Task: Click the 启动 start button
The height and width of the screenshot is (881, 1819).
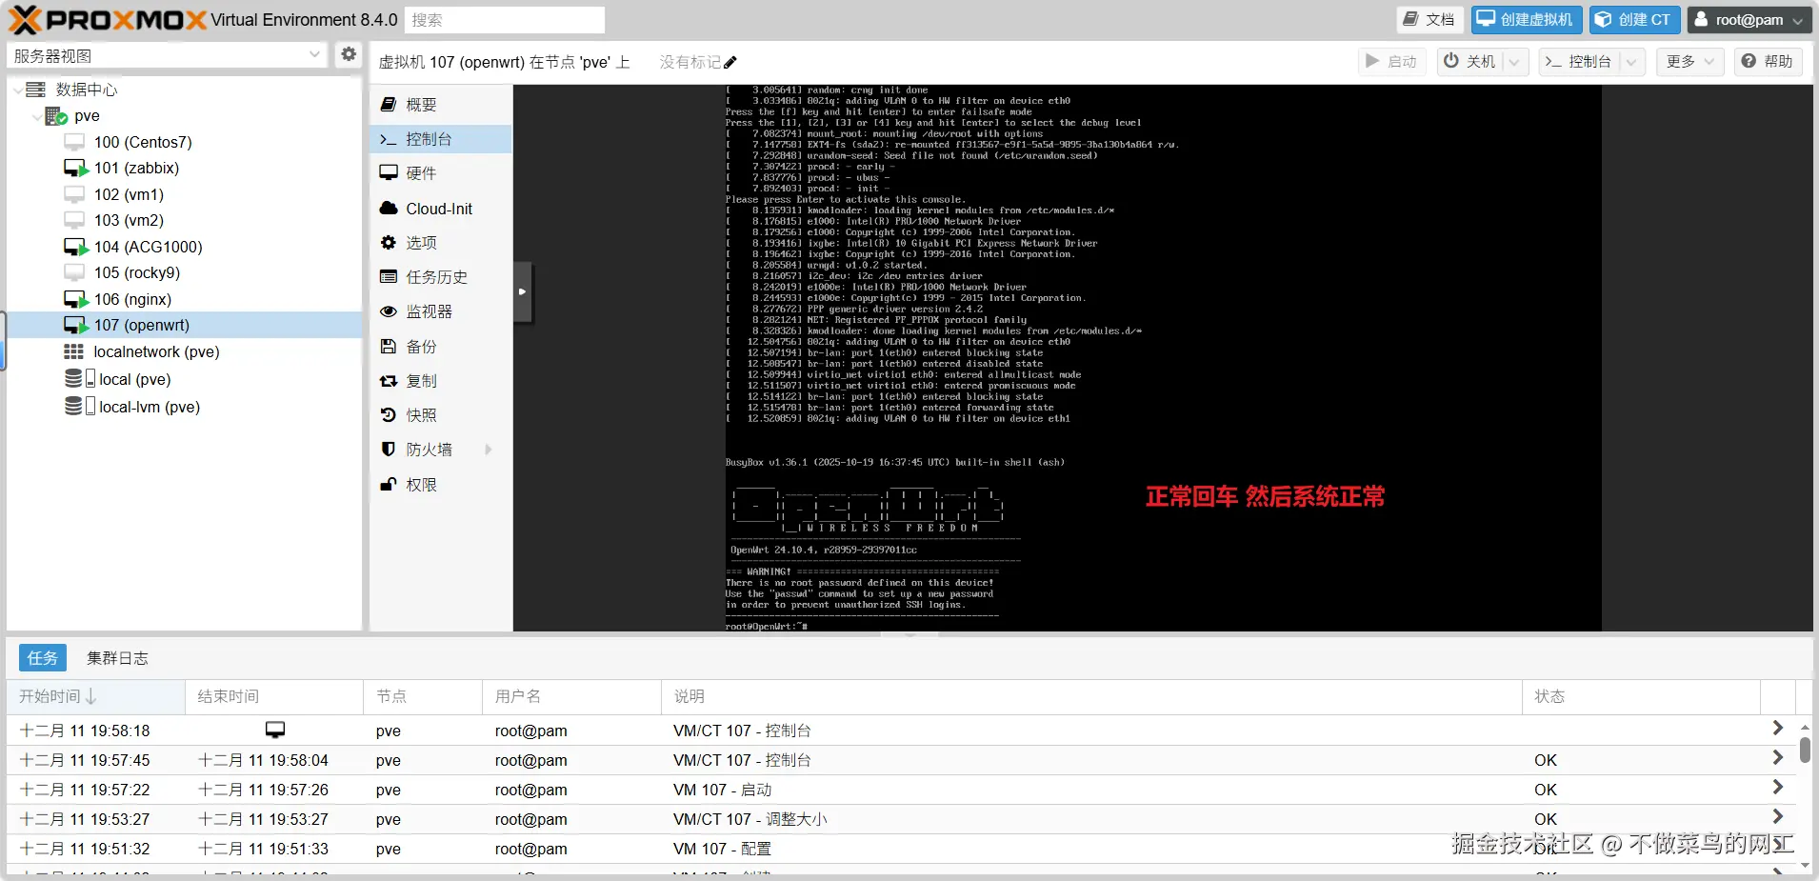Action: 1392,62
